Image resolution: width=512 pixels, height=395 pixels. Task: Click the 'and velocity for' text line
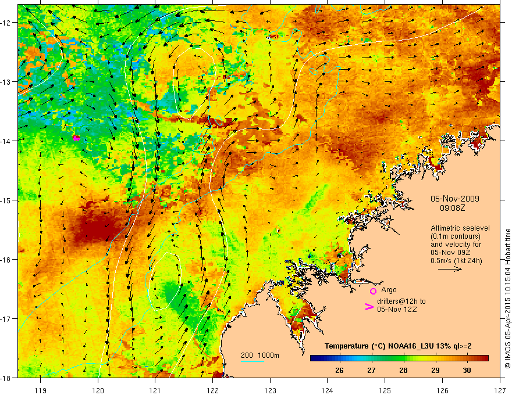[x=456, y=245]
